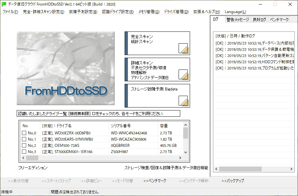Select 完全スキャン 統計スキャン mode panel
Image resolution: width=298 pixels, height=196 pixels.
coord(157,43)
